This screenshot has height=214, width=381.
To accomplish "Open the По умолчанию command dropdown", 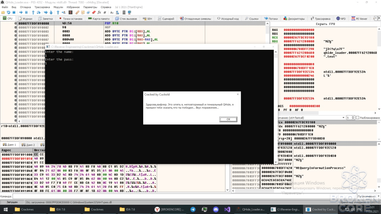I will [368, 196].
